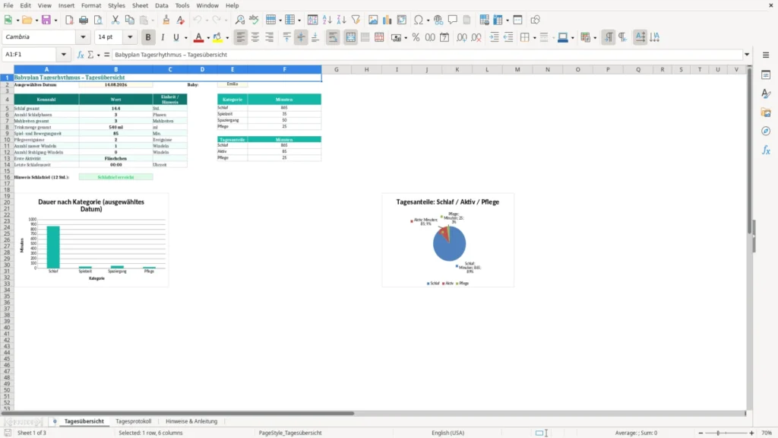This screenshot has width=778, height=438.
Task: Open the sidebar Gallery panel
Action: (x=766, y=113)
